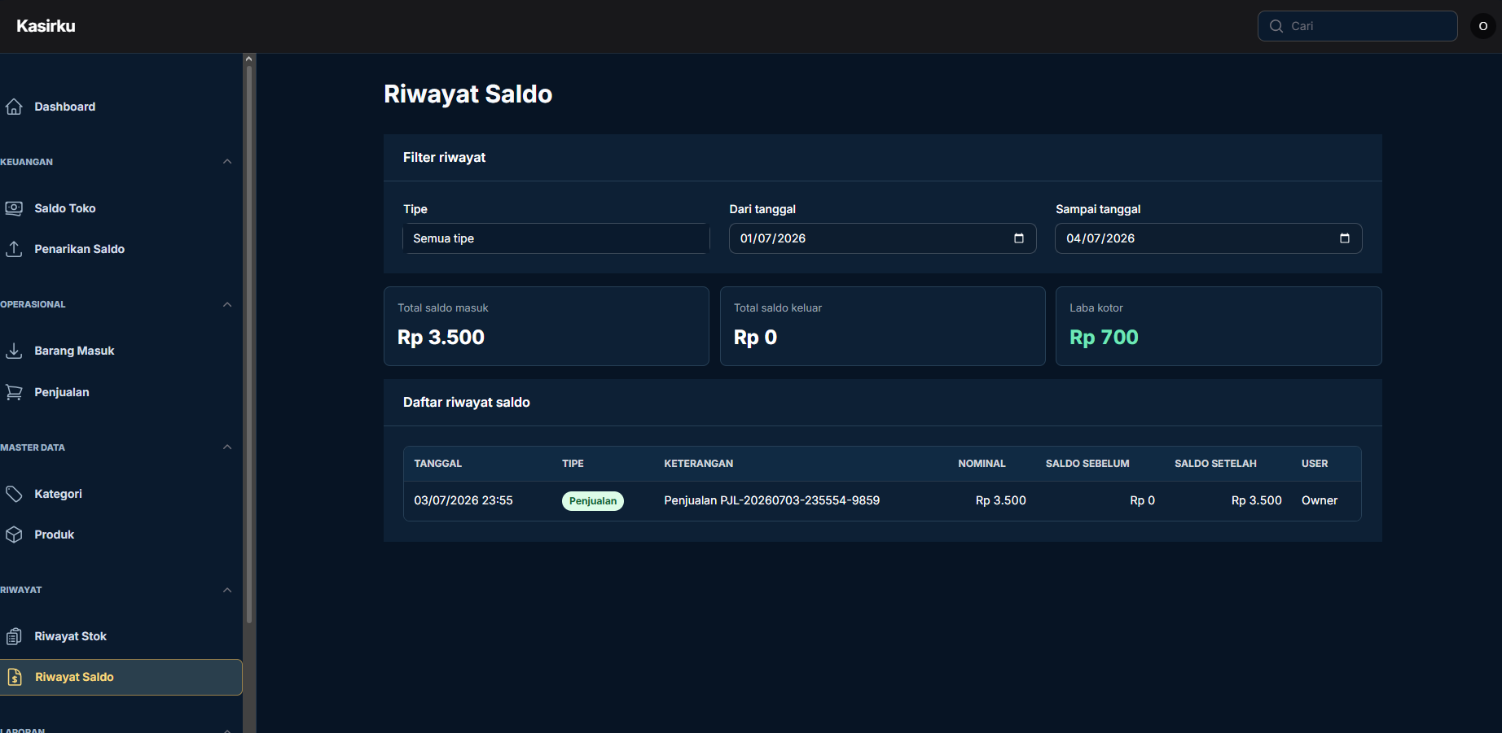
Task: Open the Produk page
Action: point(121,534)
